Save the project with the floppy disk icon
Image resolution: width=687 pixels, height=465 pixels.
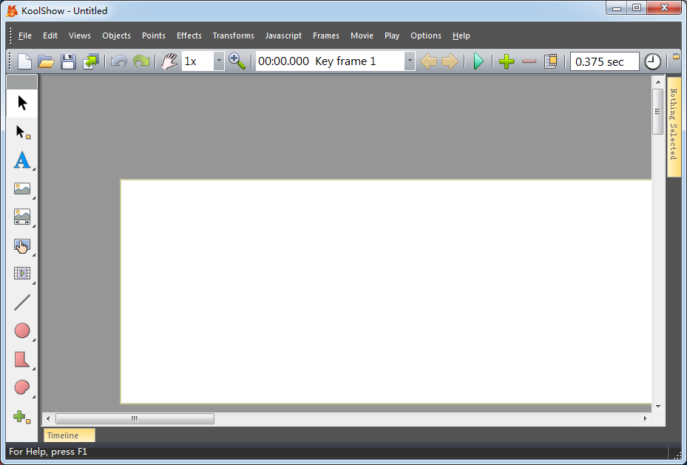pyautogui.click(x=68, y=61)
